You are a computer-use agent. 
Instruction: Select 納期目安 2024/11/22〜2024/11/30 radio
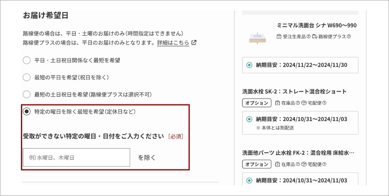249,65
